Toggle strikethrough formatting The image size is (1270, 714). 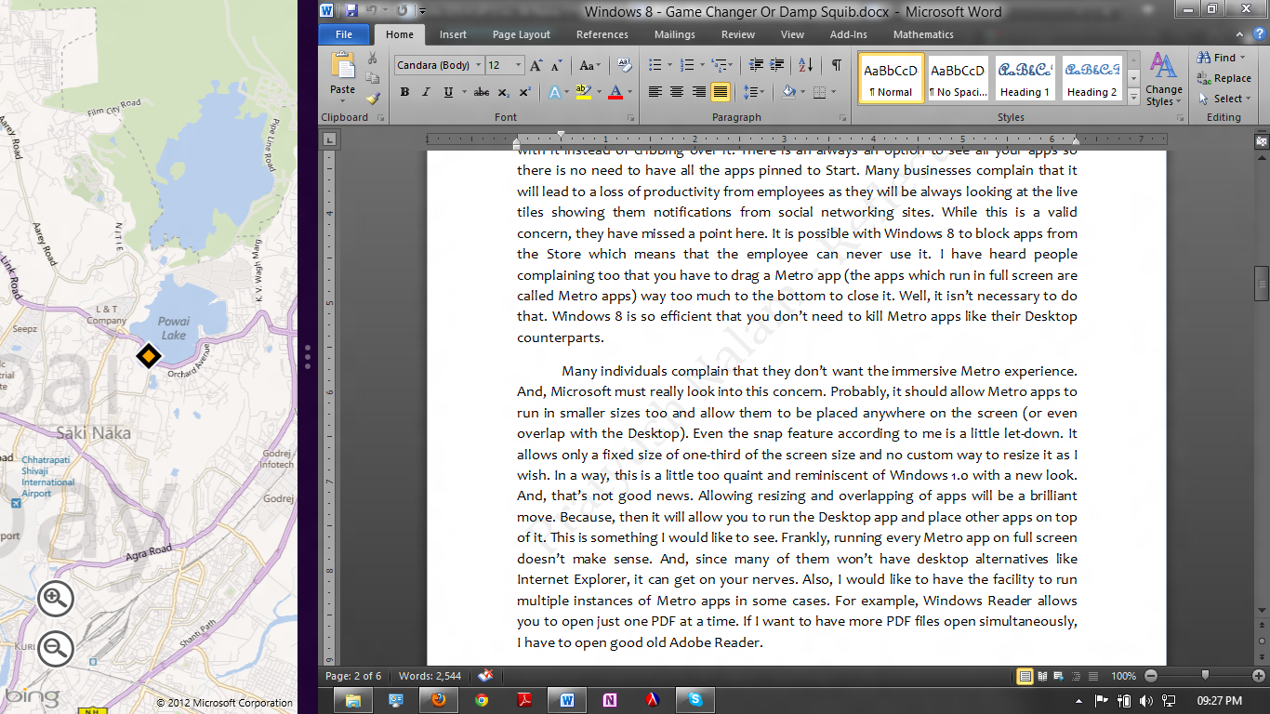[x=481, y=92]
